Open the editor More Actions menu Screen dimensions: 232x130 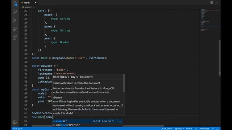coord(217,3)
